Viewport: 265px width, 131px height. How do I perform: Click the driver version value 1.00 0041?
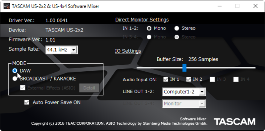point(57,21)
